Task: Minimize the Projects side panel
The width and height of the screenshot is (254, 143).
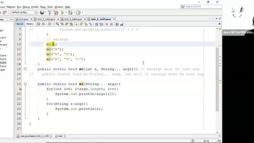Action: [x=12, y=19]
